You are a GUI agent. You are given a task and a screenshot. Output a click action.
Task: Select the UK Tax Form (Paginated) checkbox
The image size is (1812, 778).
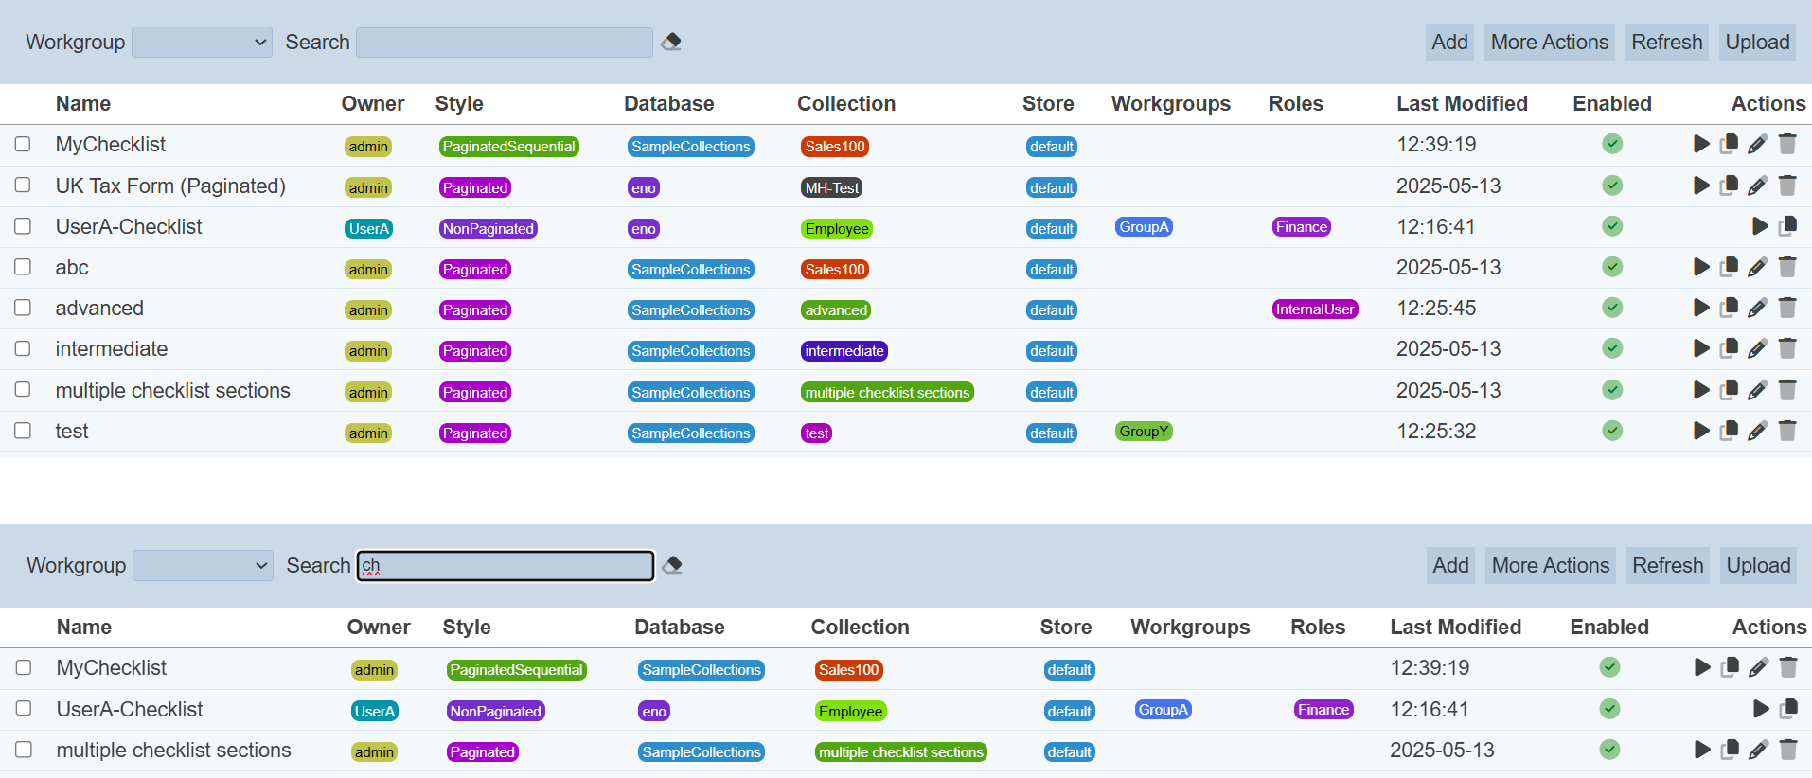23,186
